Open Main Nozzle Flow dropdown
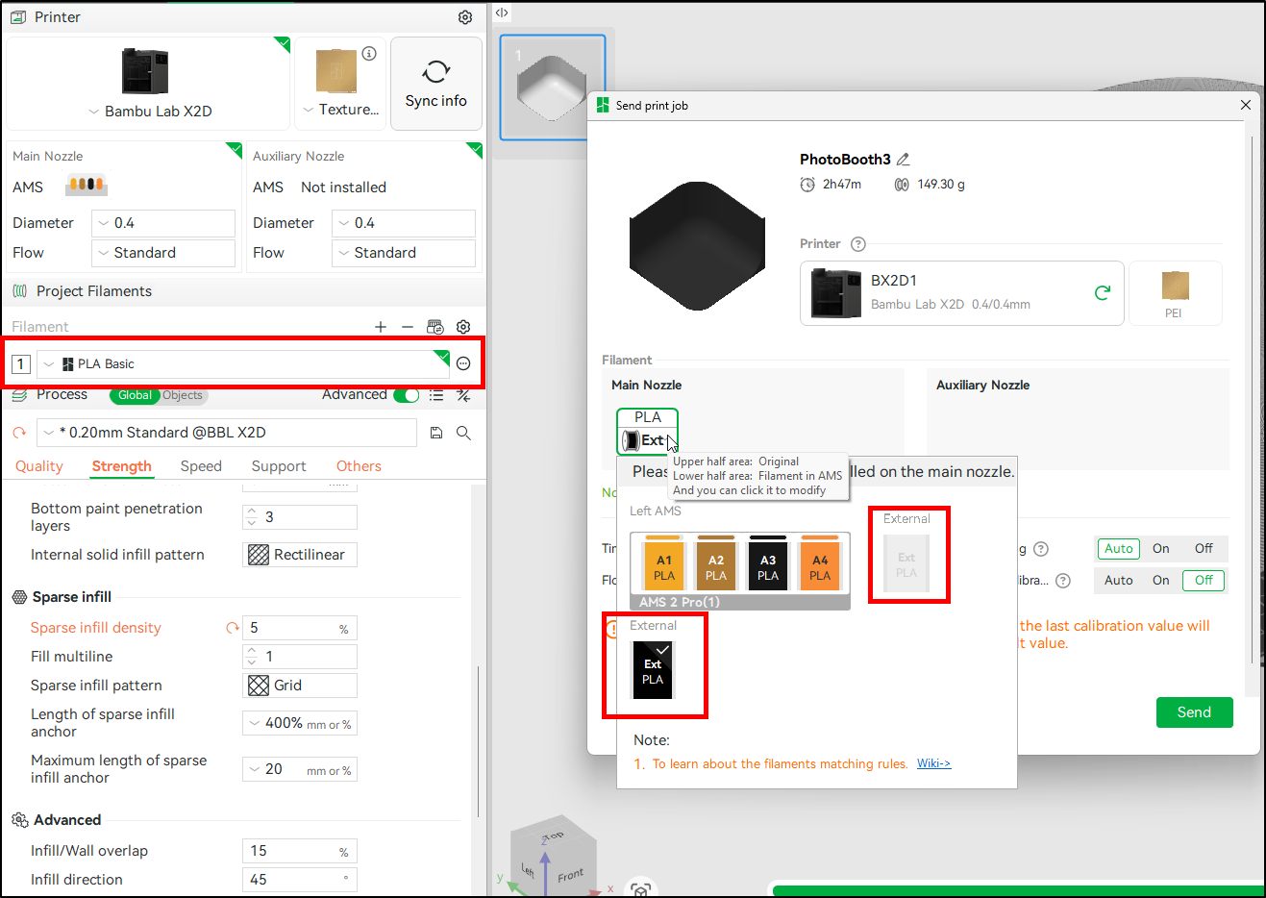The image size is (1266, 898). [163, 253]
